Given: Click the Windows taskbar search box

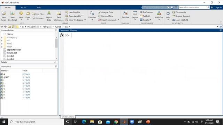Looking at the screenshot, I should tap(36, 122).
